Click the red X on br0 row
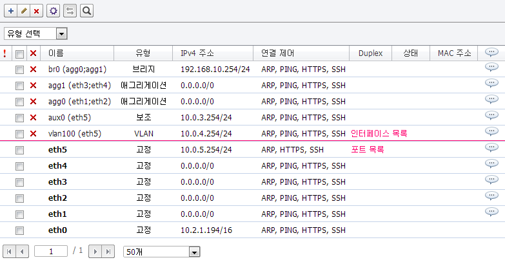Image resolution: width=505 pixels, height=260 pixels. (x=34, y=70)
